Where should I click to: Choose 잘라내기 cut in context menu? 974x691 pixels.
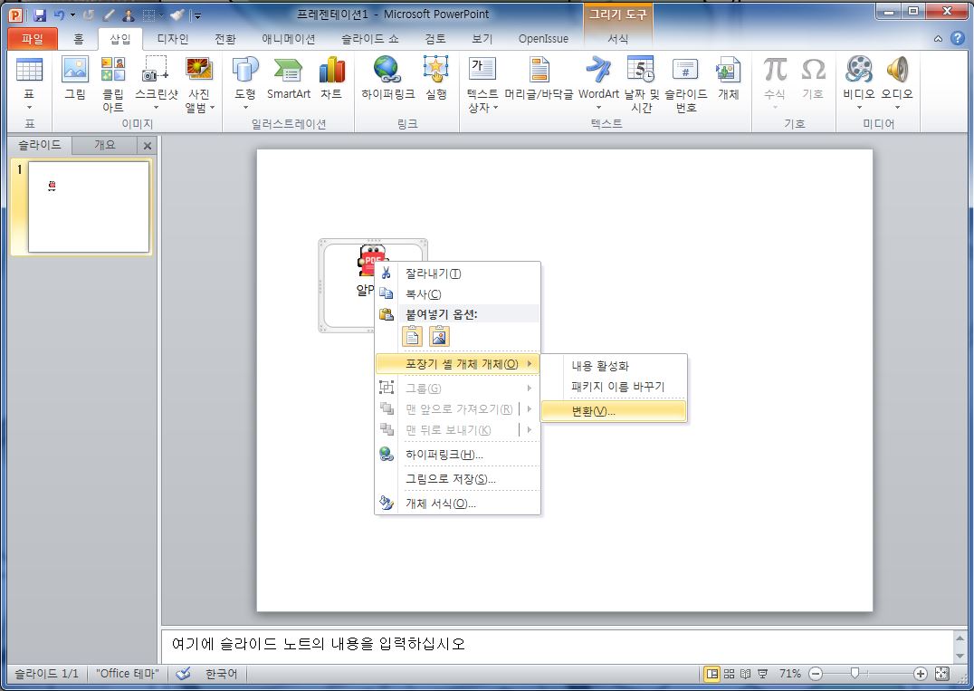(x=458, y=274)
